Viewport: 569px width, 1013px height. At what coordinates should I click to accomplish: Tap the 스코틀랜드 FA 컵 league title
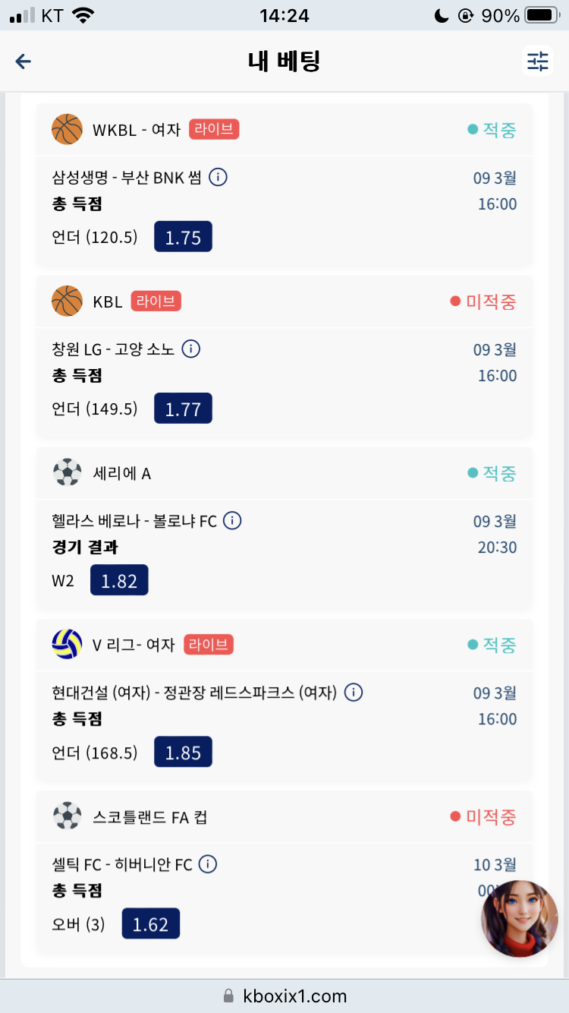click(x=150, y=817)
